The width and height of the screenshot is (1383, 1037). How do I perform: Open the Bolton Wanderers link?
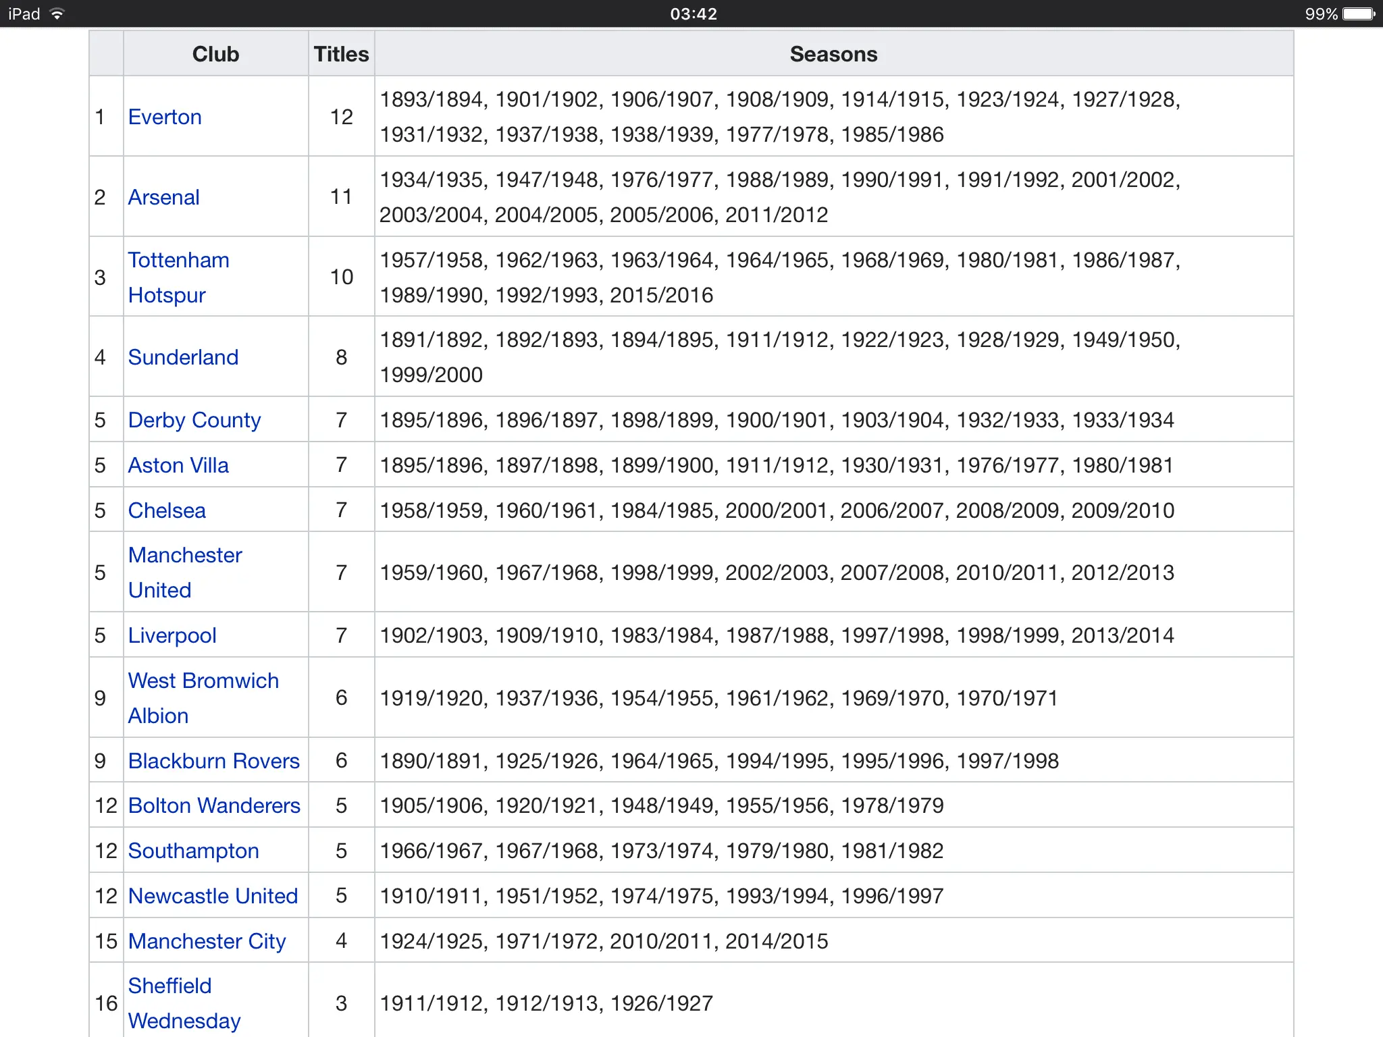tap(213, 805)
